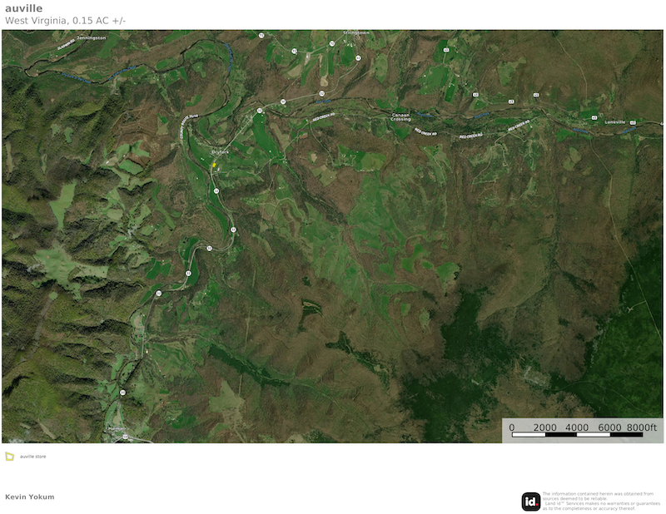The image size is (666, 514).
Task: Click the black-and-white scale bar
Action: point(576,434)
